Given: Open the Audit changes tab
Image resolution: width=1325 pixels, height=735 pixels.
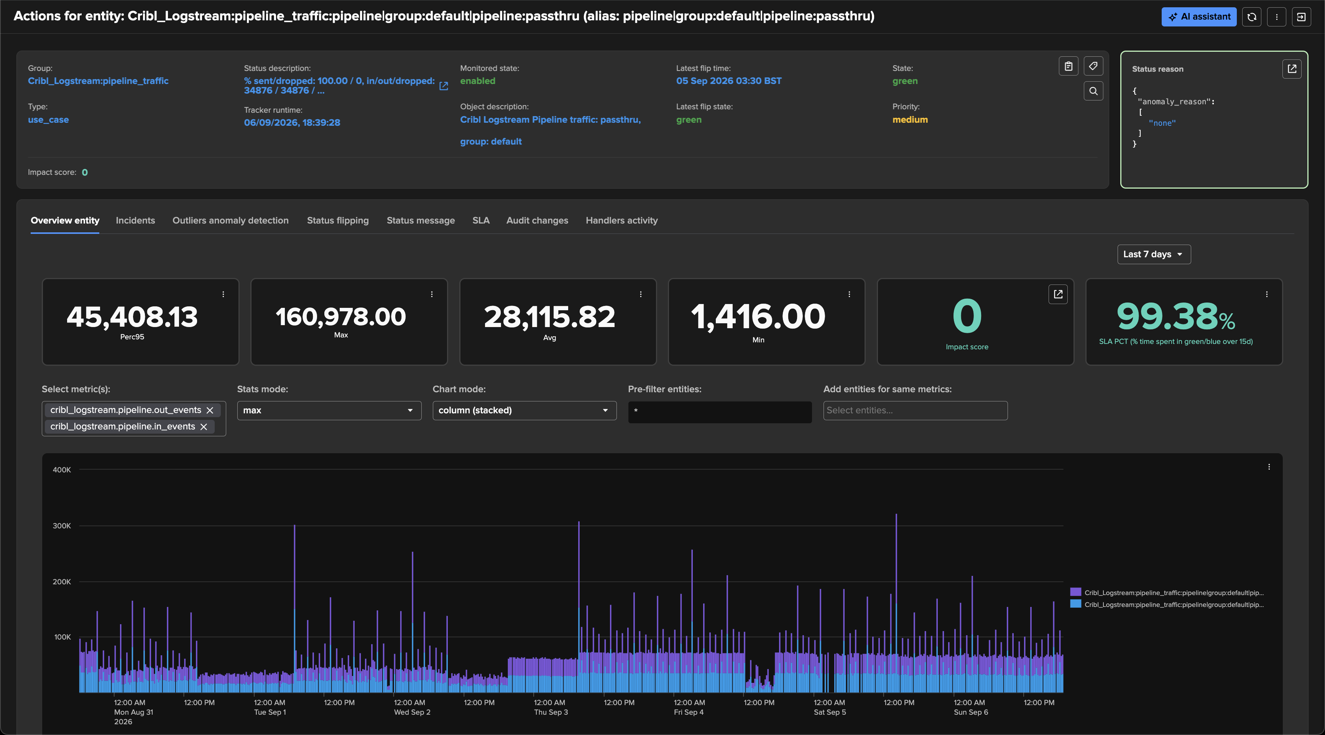Looking at the screenshot, I should [537, 221].
